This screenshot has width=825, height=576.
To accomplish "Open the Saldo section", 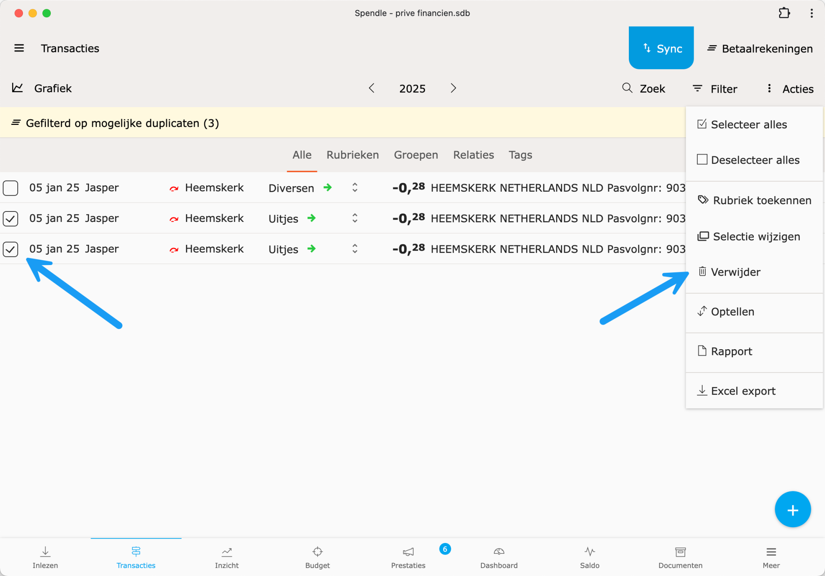I will 590,557.
